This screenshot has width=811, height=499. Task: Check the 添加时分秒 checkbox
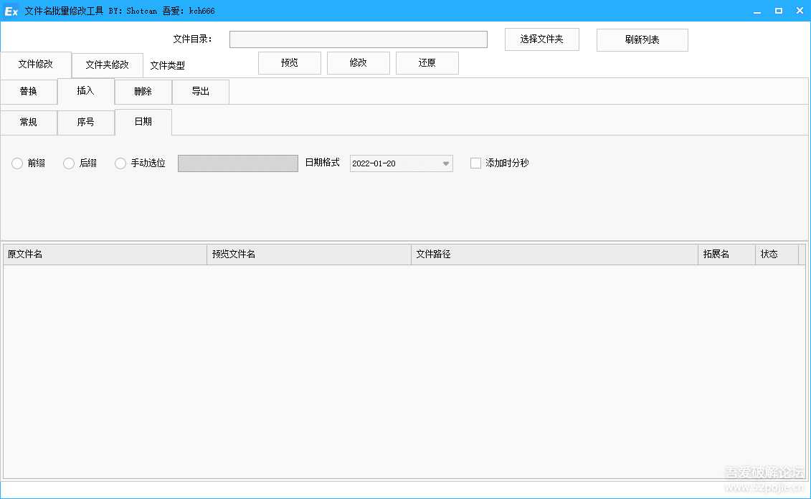(x=475, y=163)
